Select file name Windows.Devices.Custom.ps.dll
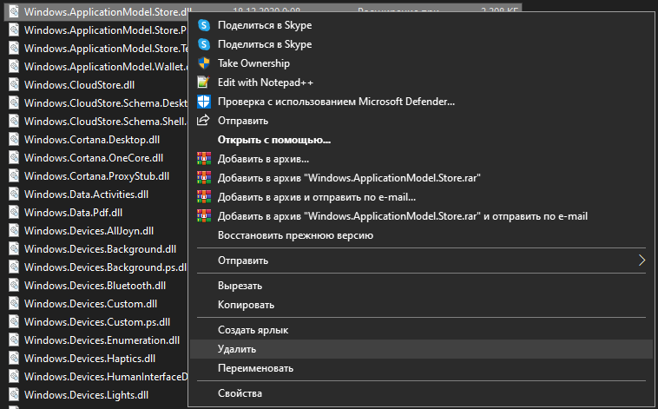 click(97, 322)
